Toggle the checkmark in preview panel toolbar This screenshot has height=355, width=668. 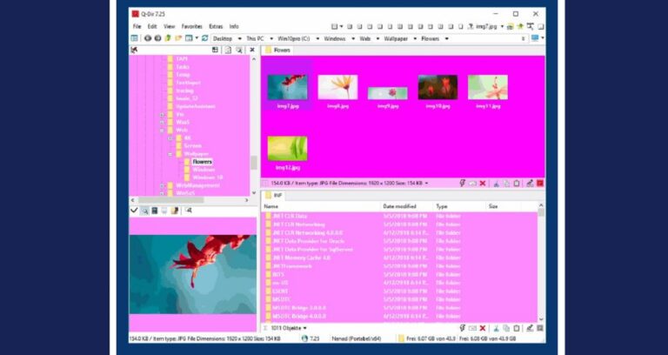pos(134,211)
